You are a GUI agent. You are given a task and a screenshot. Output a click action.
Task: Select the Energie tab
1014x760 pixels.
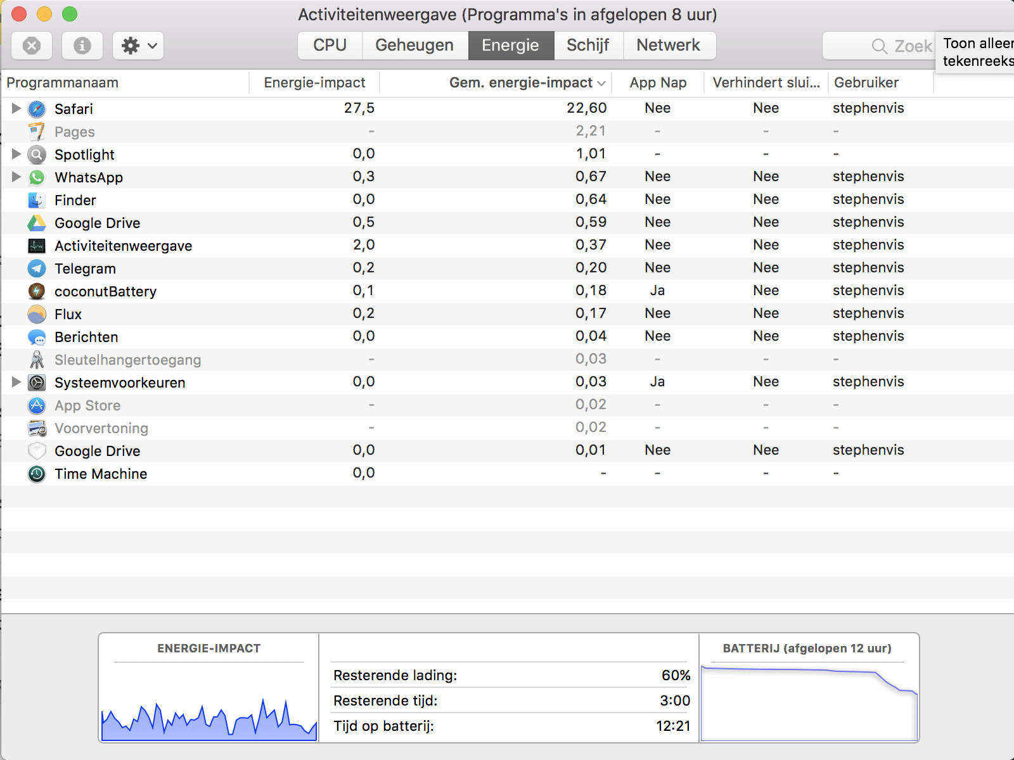511,46
